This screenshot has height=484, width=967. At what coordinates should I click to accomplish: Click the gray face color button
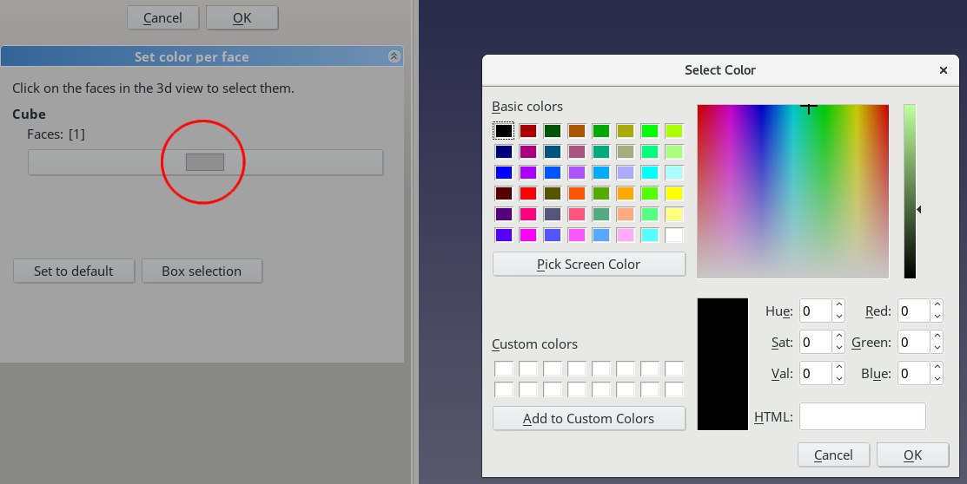[x=205, y=162]
